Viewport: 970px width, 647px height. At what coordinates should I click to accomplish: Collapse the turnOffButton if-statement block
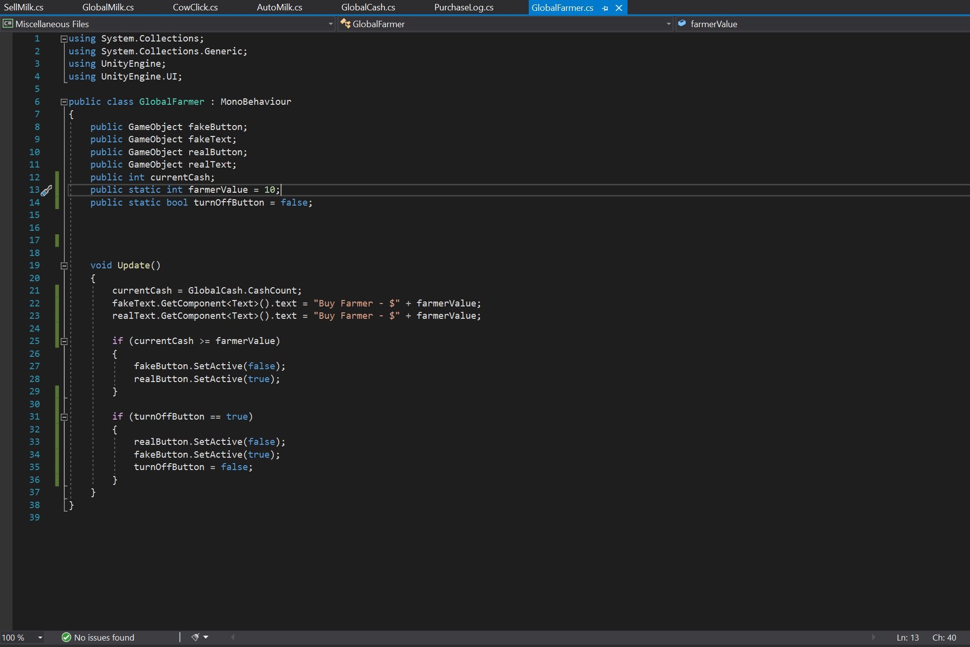coord(64,417)
